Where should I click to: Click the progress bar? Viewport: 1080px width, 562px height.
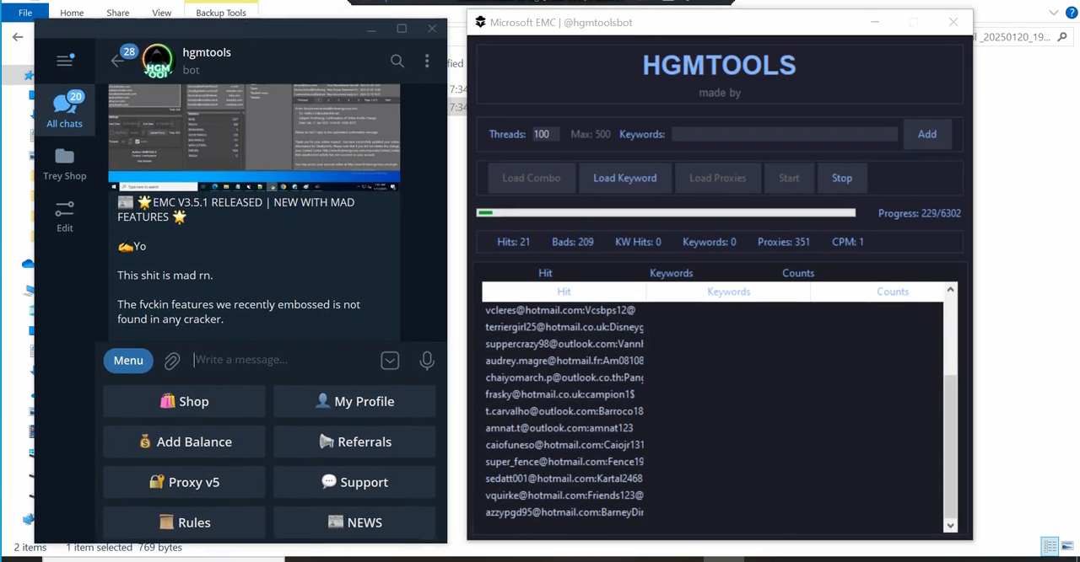(666, 213)
